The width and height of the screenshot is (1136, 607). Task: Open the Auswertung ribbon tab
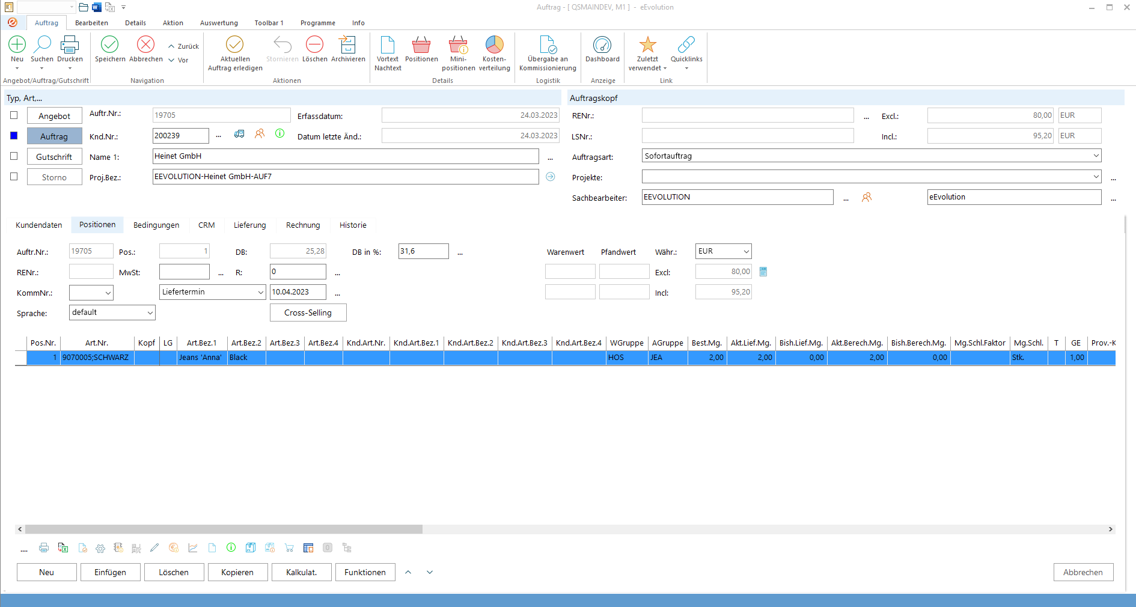click(x=219, y=23)
